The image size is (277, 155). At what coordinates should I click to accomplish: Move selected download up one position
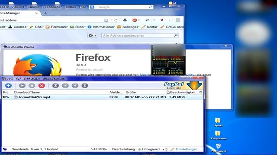click(x=65, y=86)
